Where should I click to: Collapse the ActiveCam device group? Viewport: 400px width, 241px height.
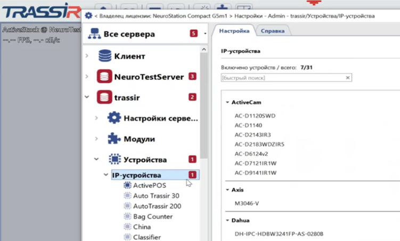point(227,102)
